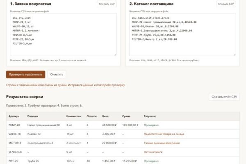
Task: Focus the supplier catalog CSV textarea
Action: [182, 34]
